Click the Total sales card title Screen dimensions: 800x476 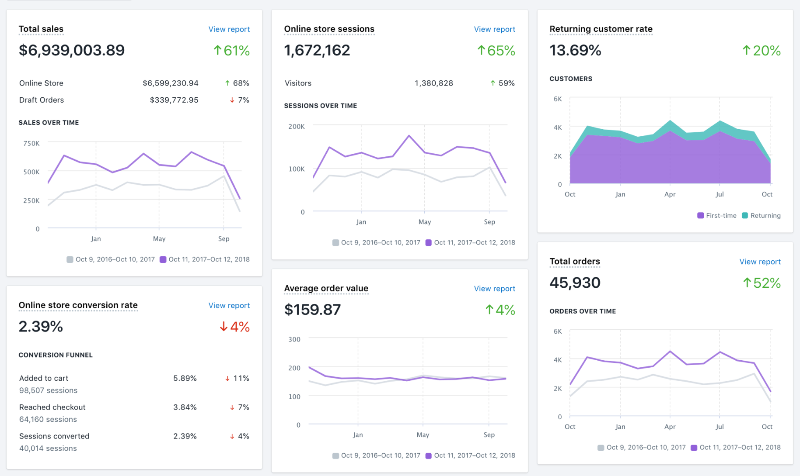(41, 29)
